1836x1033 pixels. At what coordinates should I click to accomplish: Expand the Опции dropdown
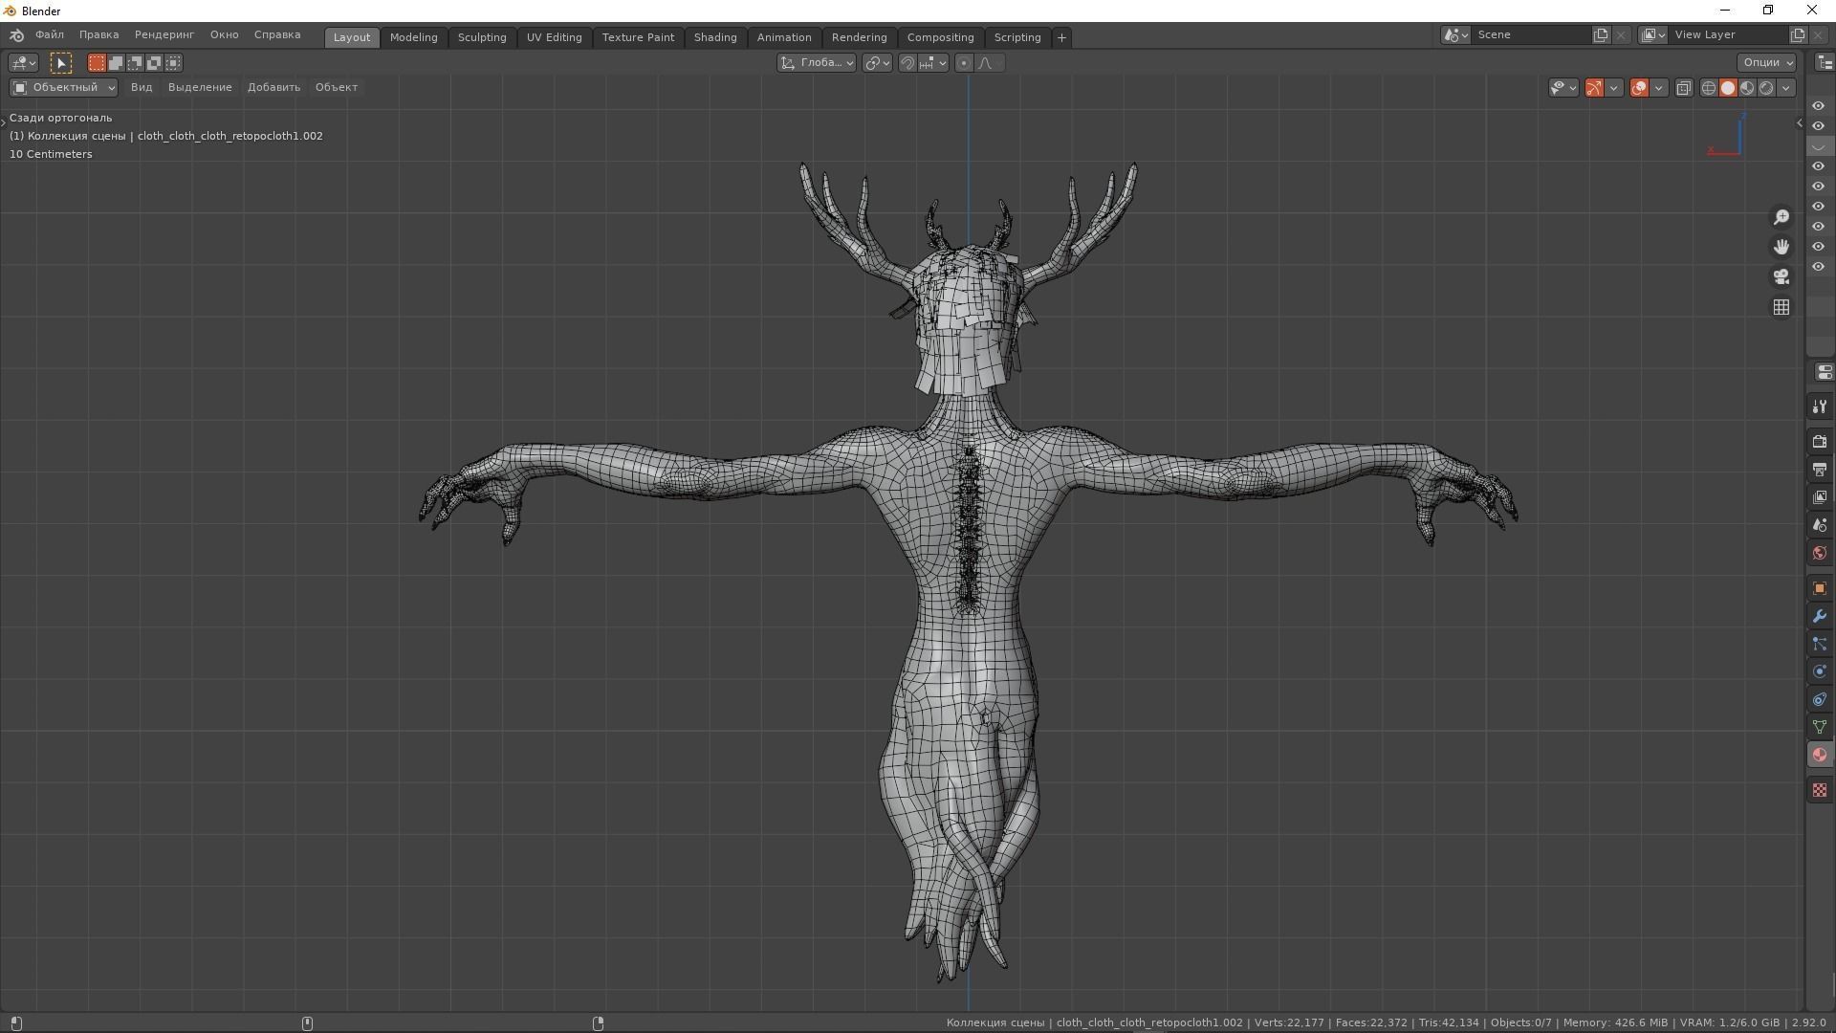tap(1766, 63)
